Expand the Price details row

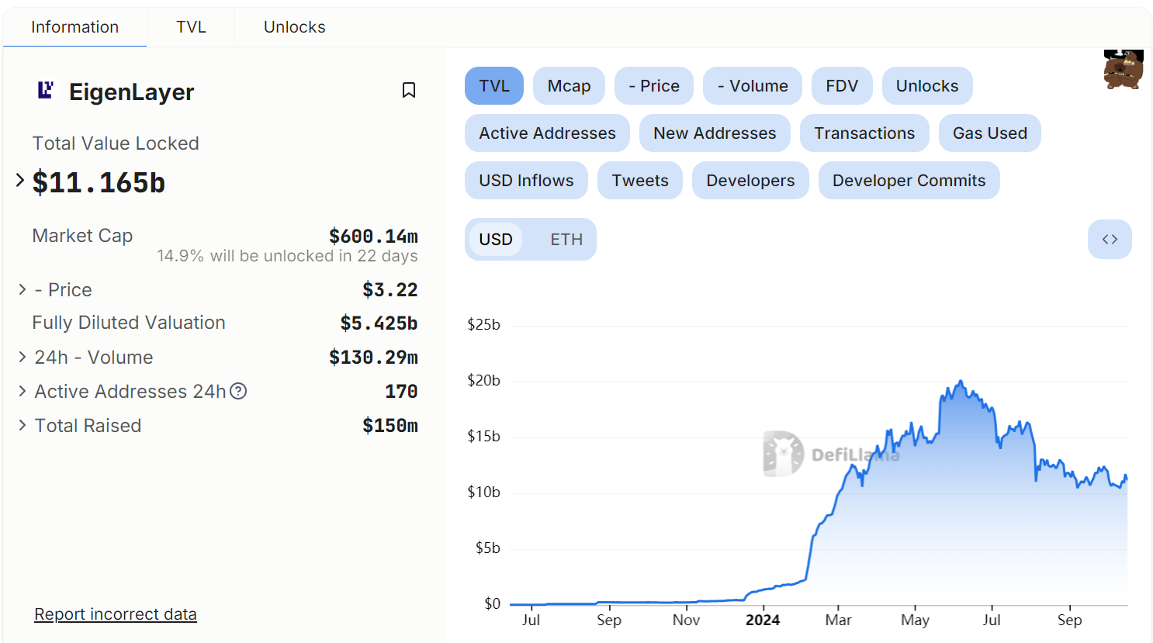[23, 289]
